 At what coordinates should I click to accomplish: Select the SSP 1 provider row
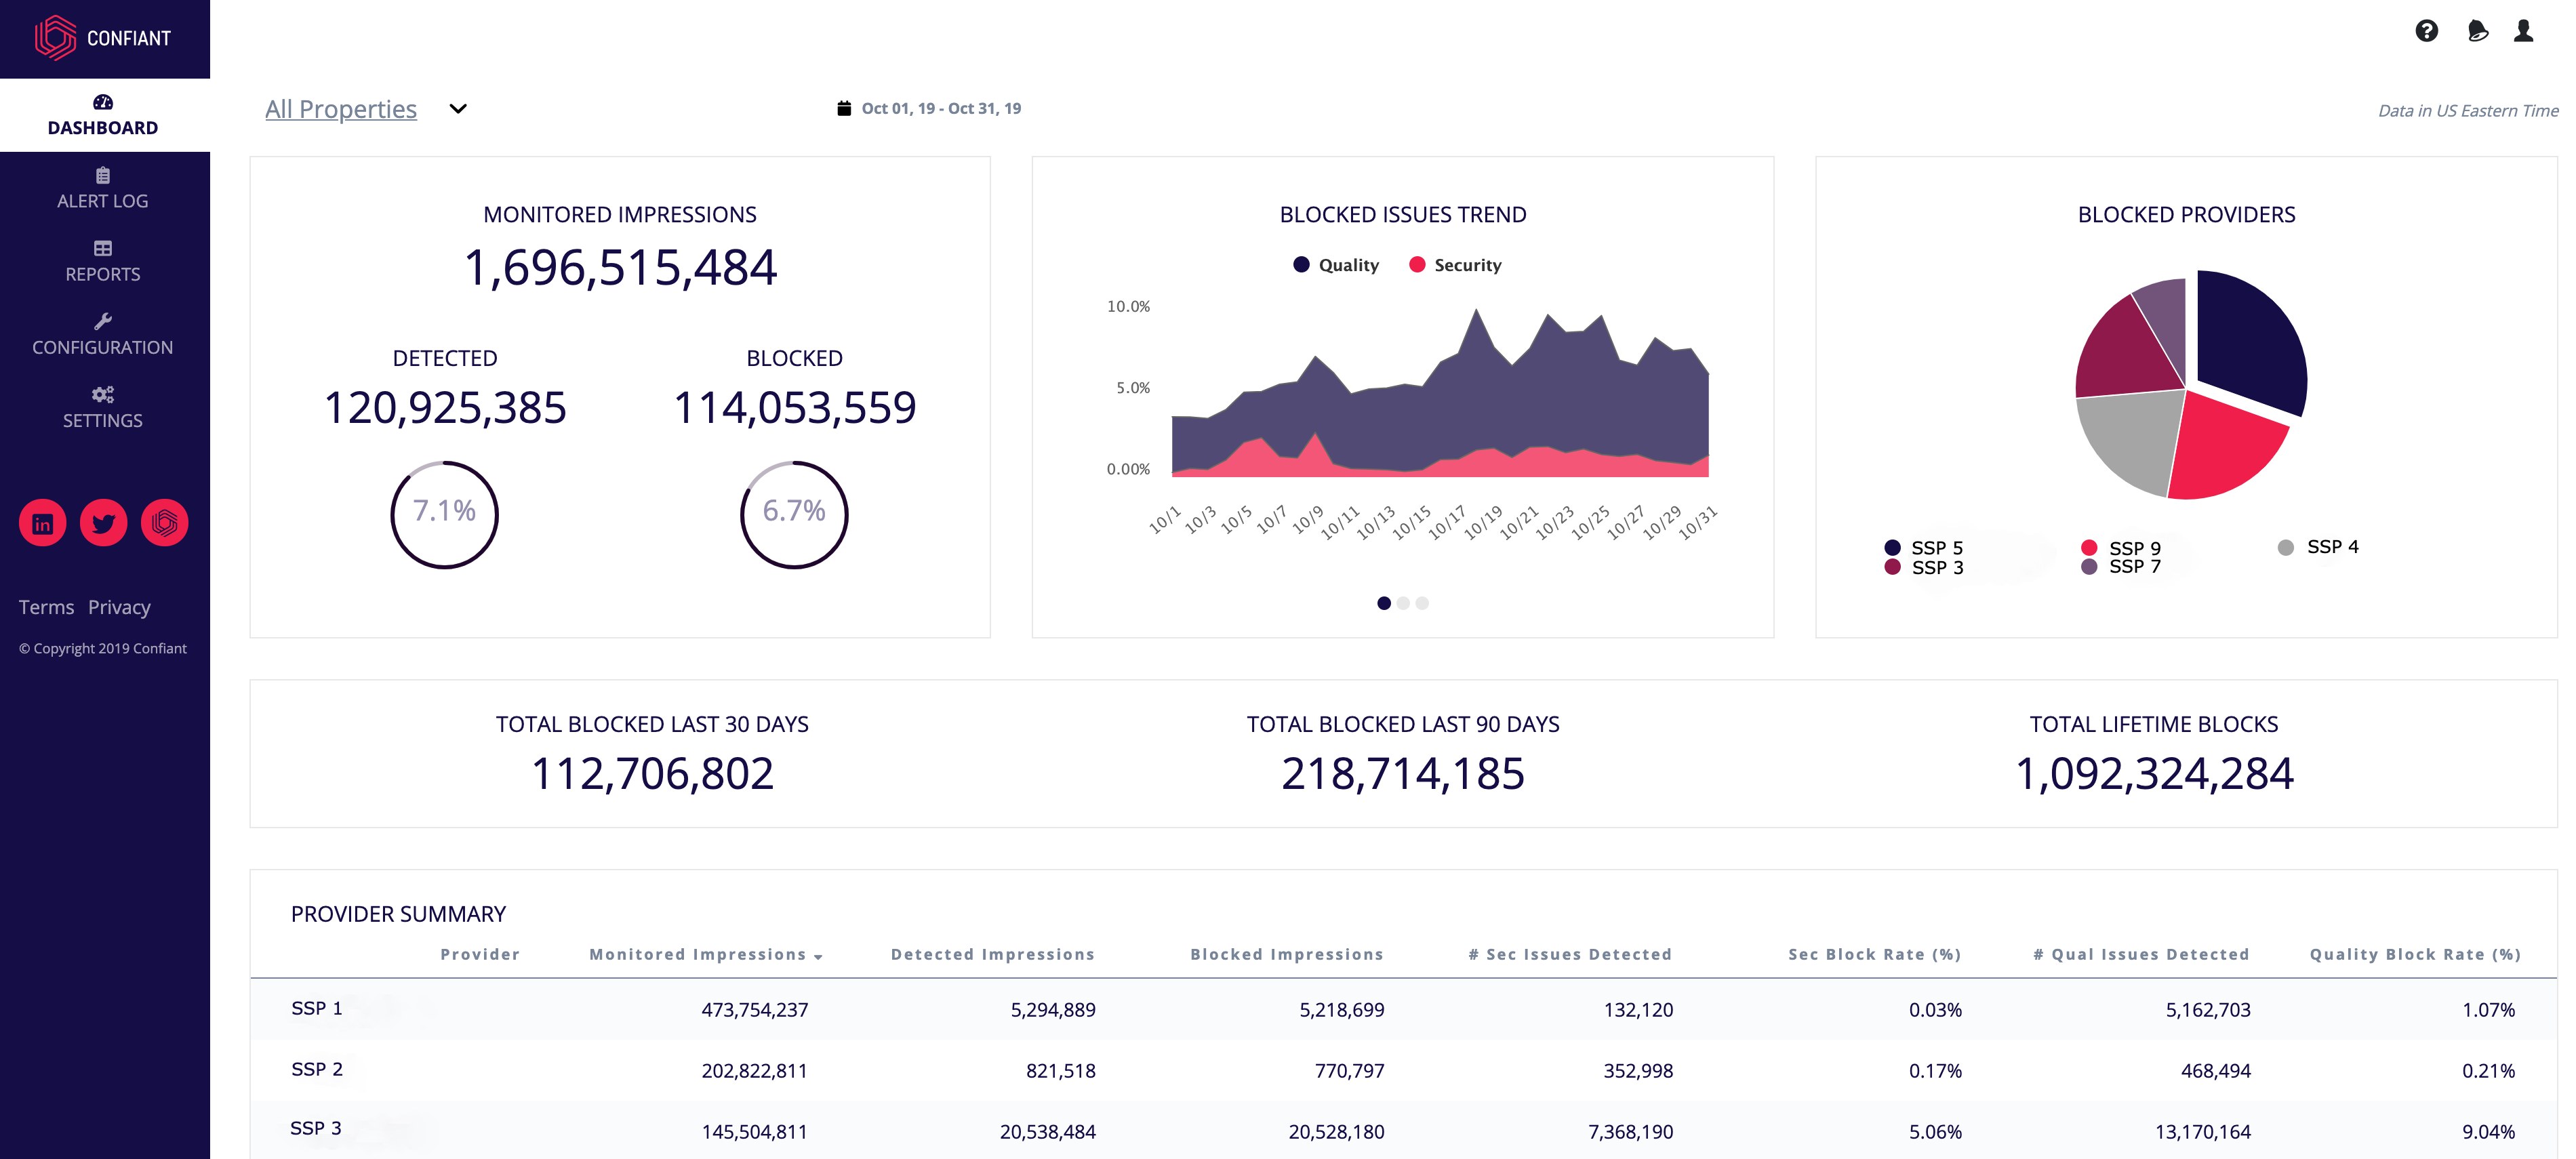click(x=1403, y=1010)
